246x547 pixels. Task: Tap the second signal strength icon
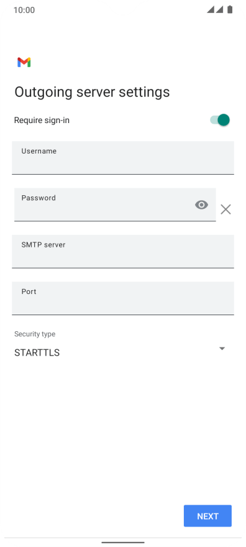pos(219,9)
